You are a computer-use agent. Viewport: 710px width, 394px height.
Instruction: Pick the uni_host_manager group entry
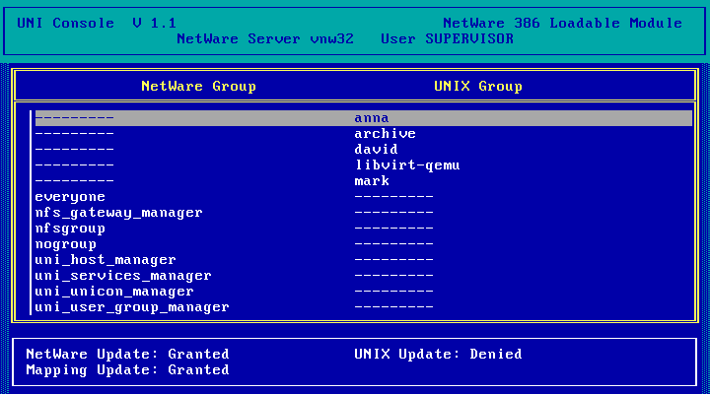coord(364,260)
